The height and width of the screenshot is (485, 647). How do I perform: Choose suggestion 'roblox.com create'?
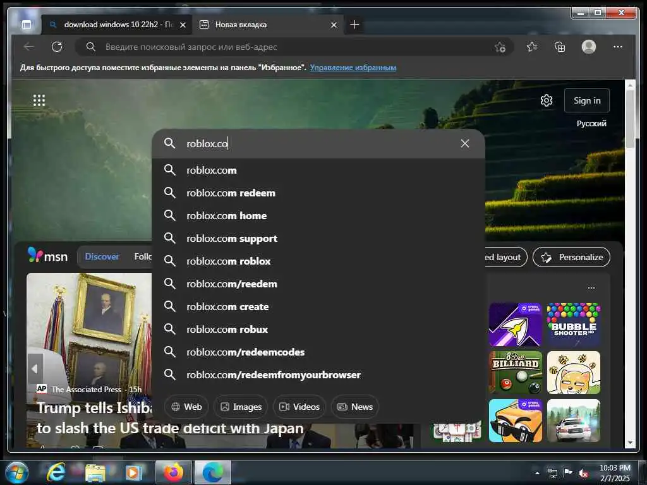(318, 306)
